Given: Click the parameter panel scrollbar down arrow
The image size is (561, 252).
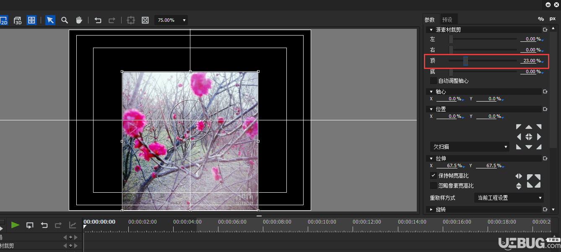Looking at the screenshot, I should (x=553, y=209).
